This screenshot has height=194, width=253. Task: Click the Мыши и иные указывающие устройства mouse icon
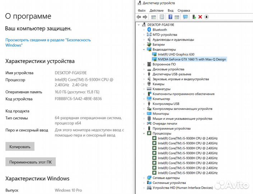[149, 119]
